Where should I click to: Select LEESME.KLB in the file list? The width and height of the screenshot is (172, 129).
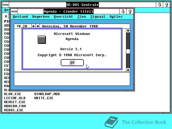click(x=15, y=98)
